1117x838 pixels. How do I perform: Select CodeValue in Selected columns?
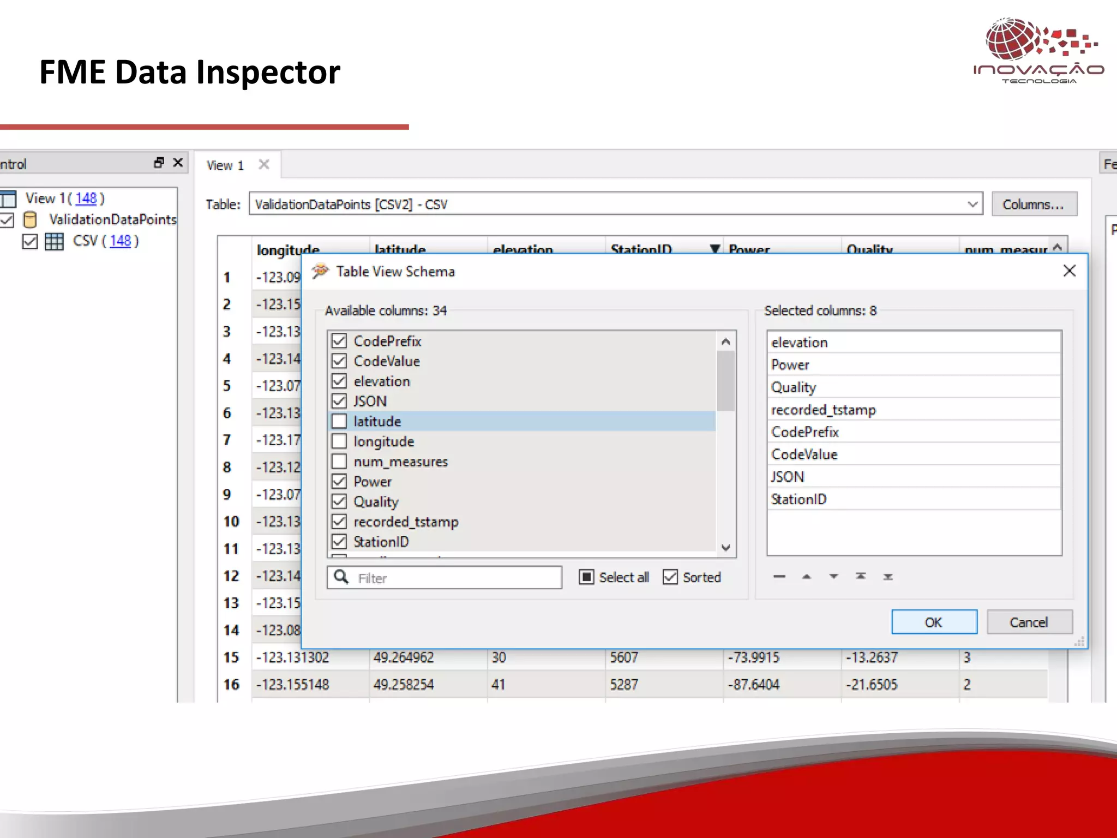coord(914,454)
